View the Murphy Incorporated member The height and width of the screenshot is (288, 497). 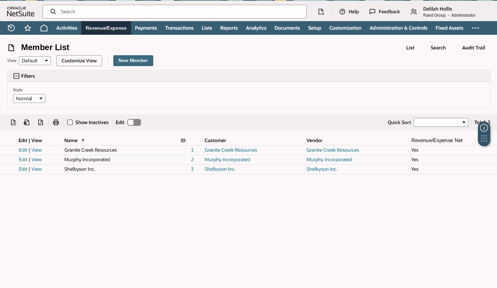pos(37,160)
